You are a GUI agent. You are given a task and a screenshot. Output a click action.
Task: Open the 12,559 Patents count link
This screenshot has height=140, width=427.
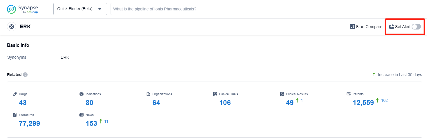pos(363,103)
